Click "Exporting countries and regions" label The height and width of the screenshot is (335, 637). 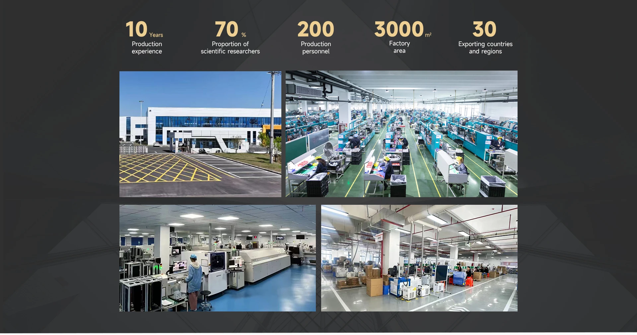coord(485,48)
